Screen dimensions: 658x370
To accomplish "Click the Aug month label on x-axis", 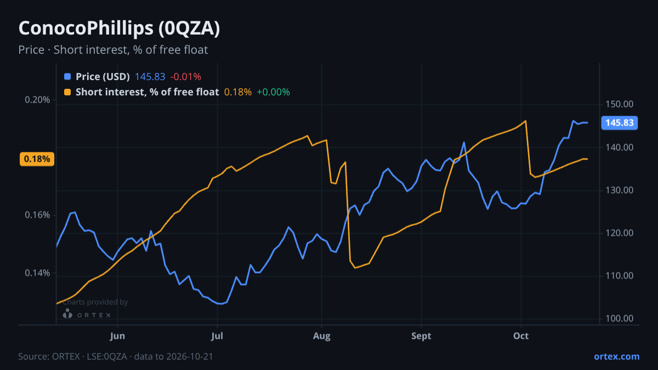I will click(x=322, y=336).
